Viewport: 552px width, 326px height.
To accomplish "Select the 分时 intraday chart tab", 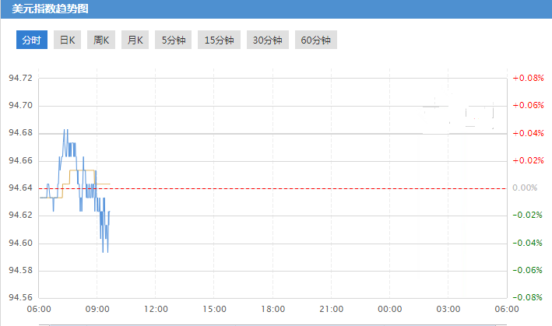I will tap(32, 40).
